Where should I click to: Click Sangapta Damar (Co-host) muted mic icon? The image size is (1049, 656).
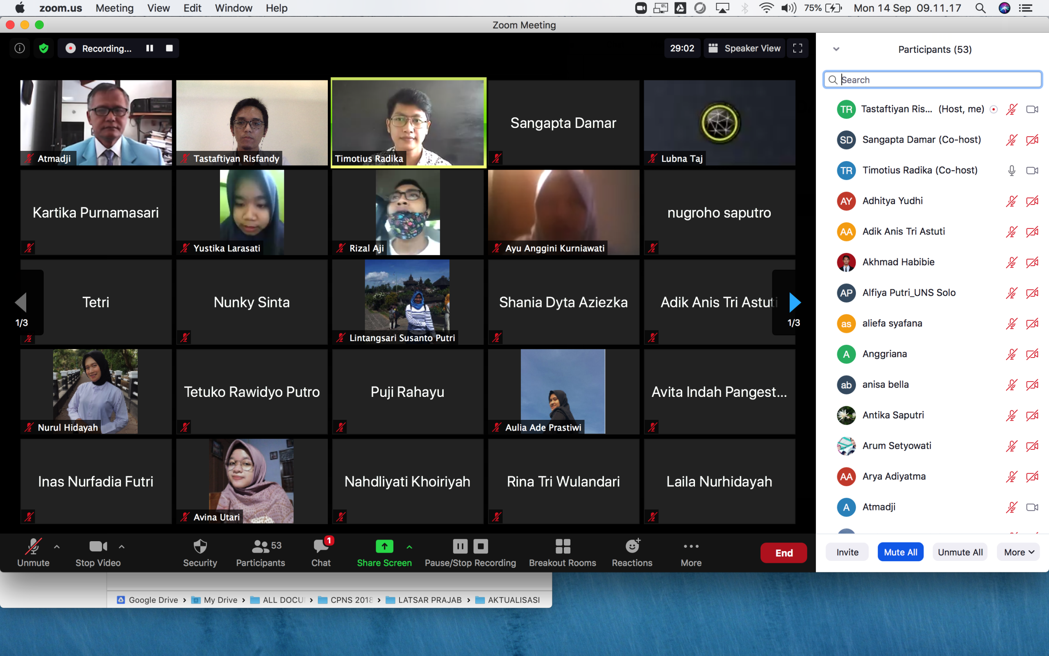coord(1011,140)
